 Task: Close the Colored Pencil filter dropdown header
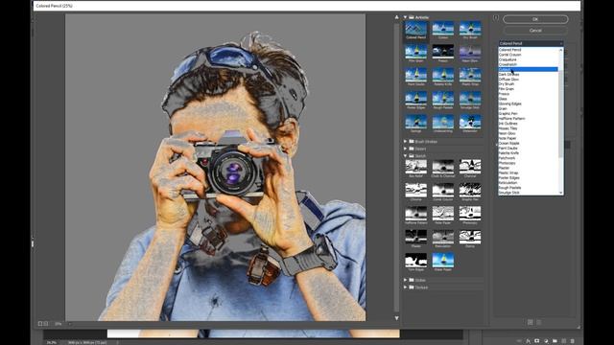pos(531,43)
